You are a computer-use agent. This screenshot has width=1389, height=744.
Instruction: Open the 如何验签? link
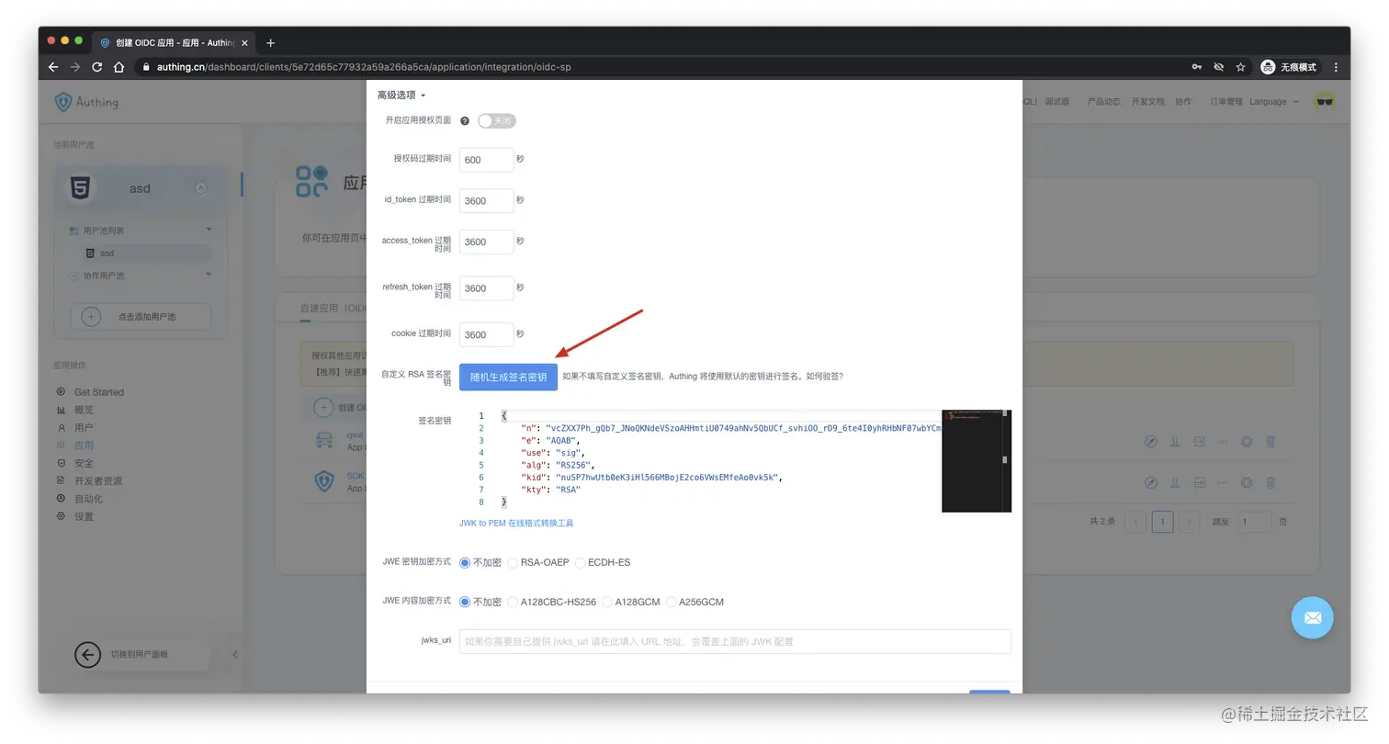(x=823, y=377)
